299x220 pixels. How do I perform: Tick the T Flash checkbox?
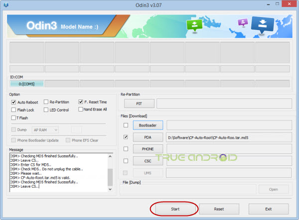[x=13, y=118]
